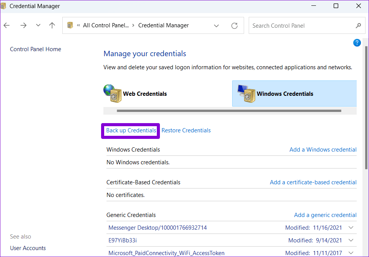Screen dimensions: 369x257
Task: Click Restore Credentials link
Action: click(x=186, y=130)
